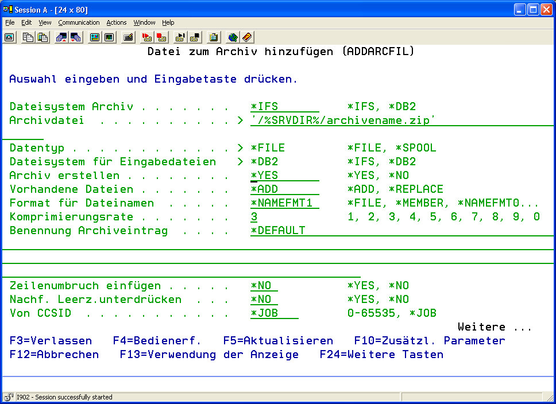This screenshot has width=556, height=404.
Task: Open the File menu
Action: 10,22
